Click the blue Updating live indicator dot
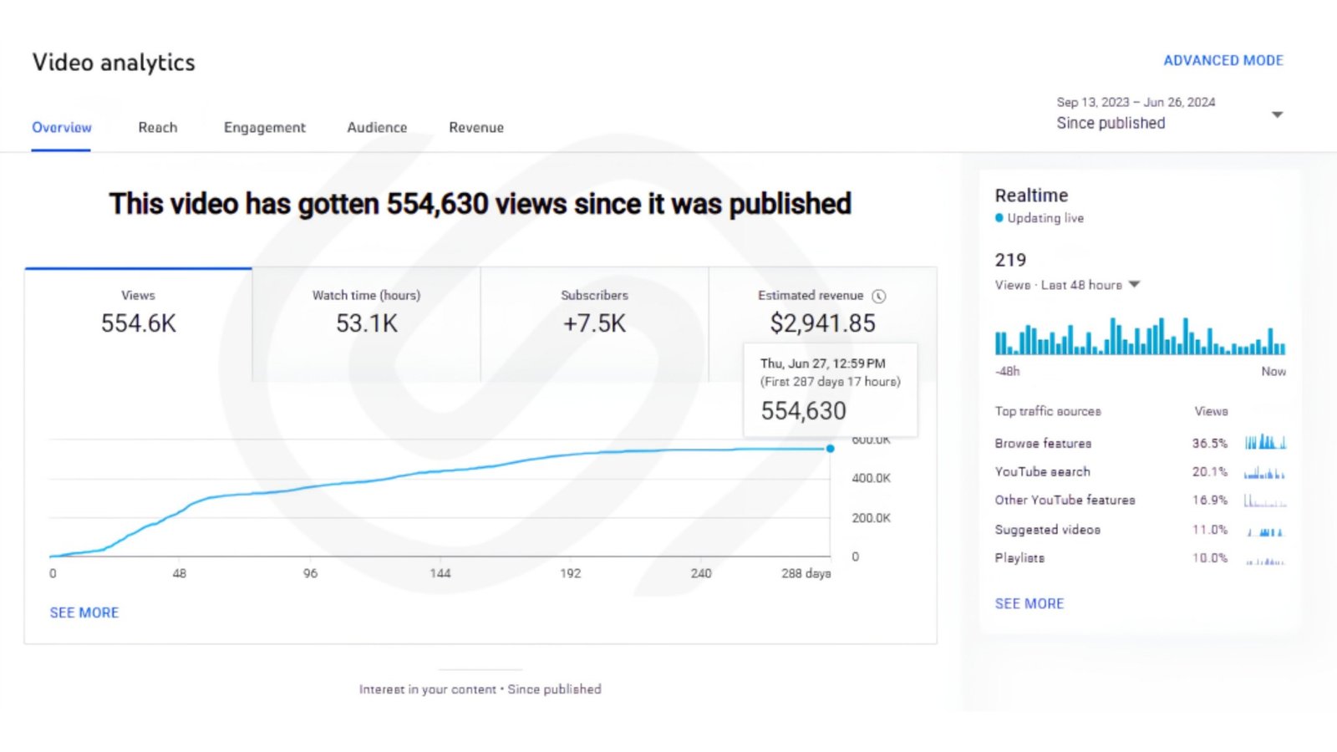The height and width of the screenshot is (752, 1337). (x=999, y=218)
